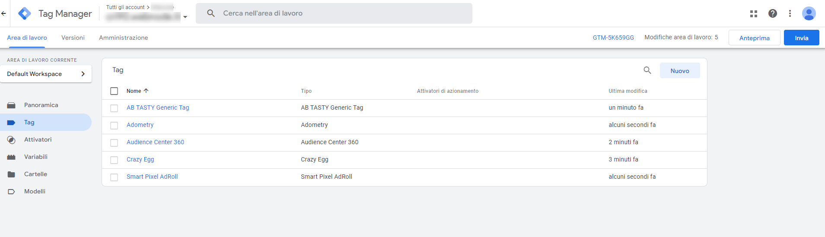Check the Smart Pixel AdRoll row checkbox
Screen dimensions: 825x237
[114, 177]
